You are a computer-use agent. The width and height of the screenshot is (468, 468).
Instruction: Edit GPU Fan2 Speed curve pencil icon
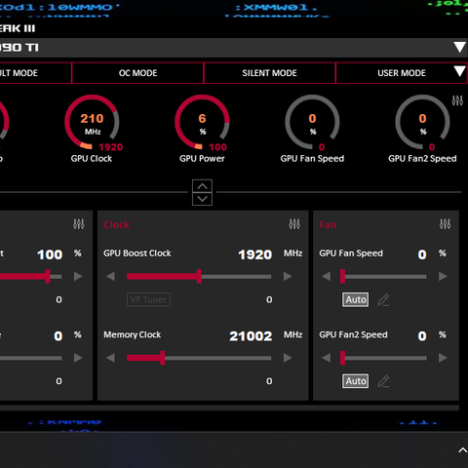point(383,381)
